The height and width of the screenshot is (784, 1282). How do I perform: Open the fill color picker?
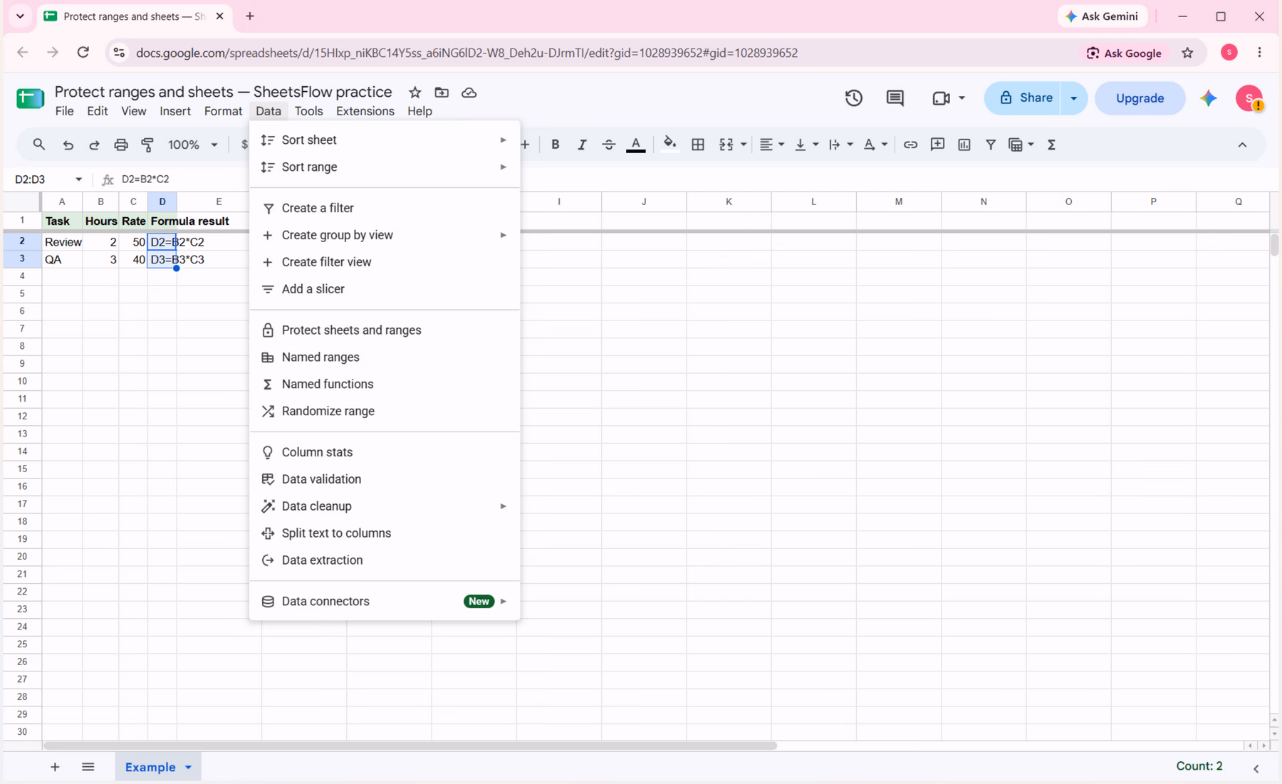click(669, 145)
